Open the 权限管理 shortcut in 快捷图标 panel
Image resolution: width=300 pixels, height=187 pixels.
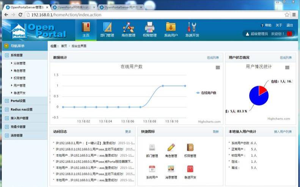tap(190, 150)
